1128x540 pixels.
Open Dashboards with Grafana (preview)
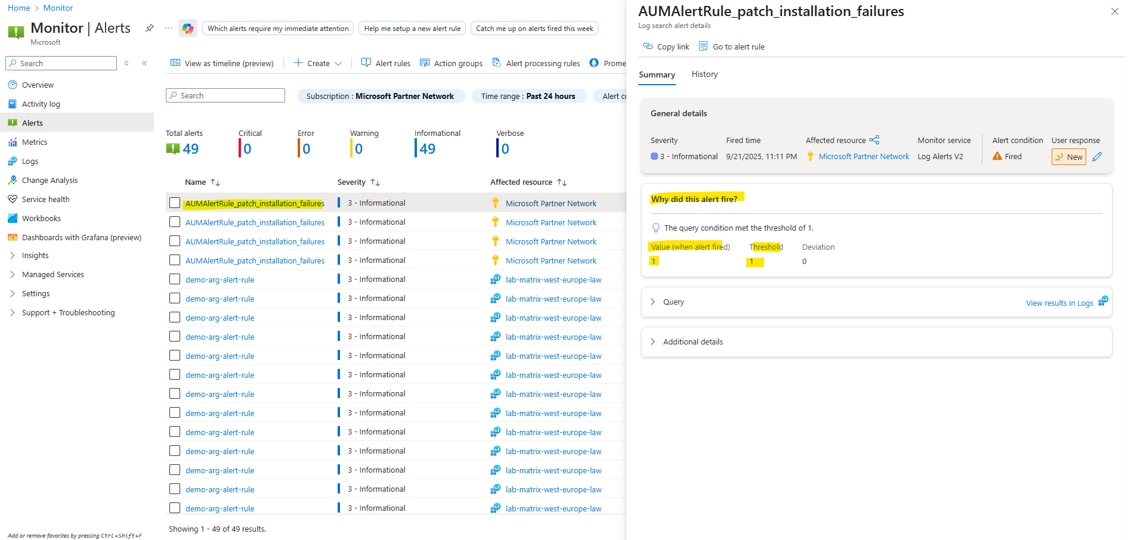[82, 237]
